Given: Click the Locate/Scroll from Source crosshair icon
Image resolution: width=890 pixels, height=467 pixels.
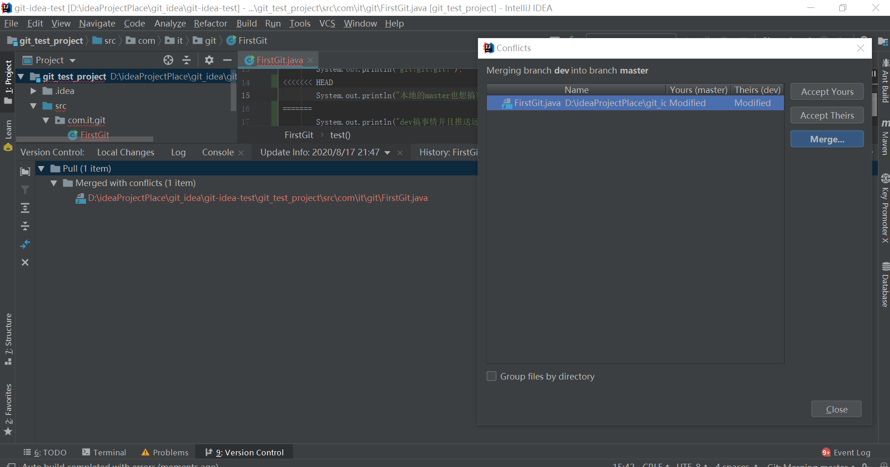Looking at the screenshot, I should coord(168,60).
